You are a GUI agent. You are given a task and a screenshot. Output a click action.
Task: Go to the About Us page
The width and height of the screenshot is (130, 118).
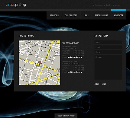[x=54, y=15]
